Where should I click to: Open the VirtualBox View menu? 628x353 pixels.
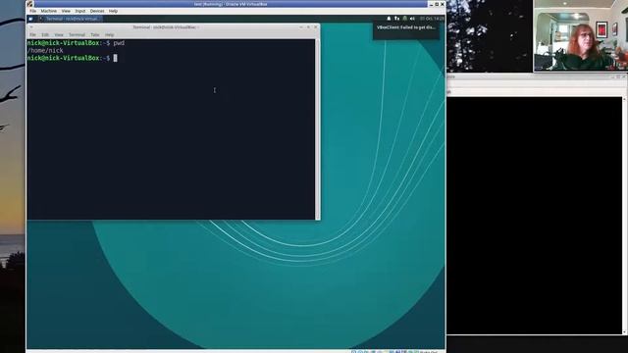tap(66, 11)
